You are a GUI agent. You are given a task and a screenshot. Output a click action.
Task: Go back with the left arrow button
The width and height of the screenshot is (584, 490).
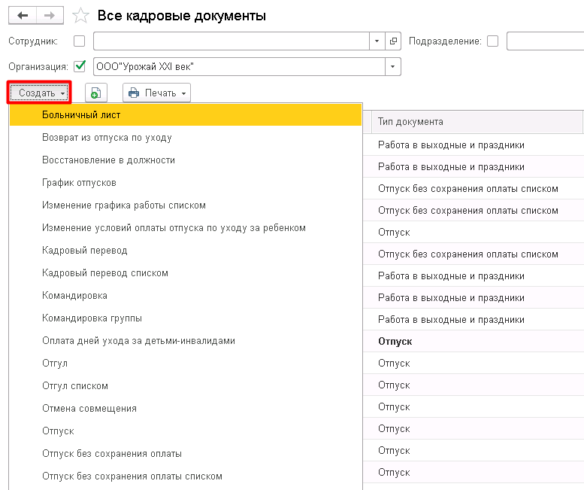[x=23, y=16]
